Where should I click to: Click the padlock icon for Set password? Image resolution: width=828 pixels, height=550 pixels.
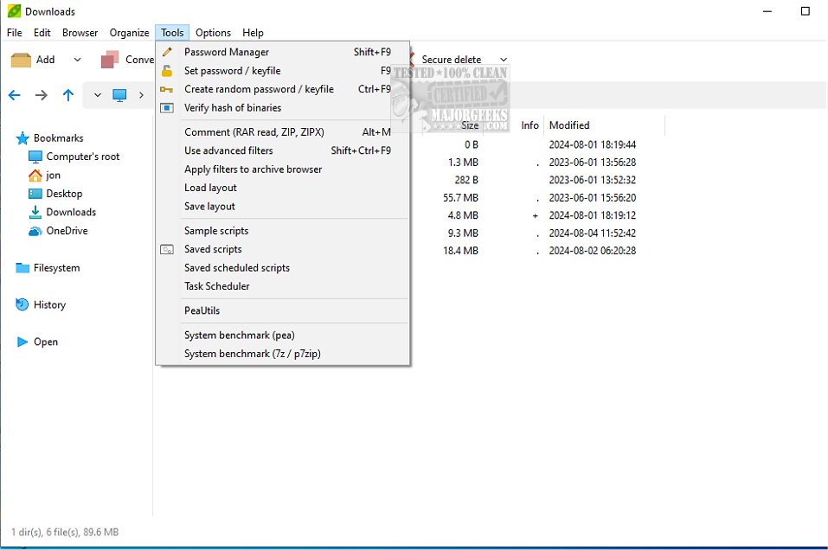[x=167, y=70]
